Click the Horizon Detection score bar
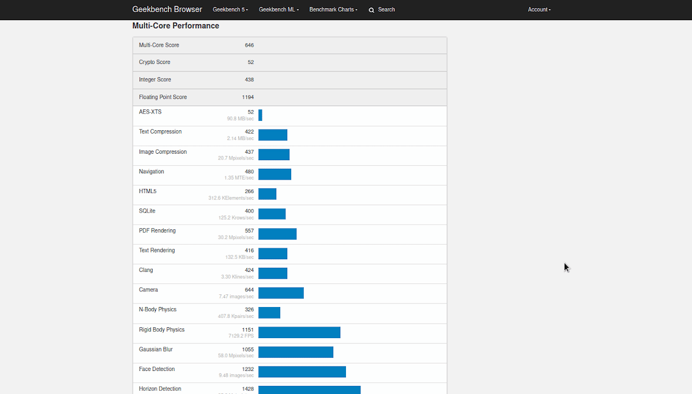692x394 pixels. [309, 390]
